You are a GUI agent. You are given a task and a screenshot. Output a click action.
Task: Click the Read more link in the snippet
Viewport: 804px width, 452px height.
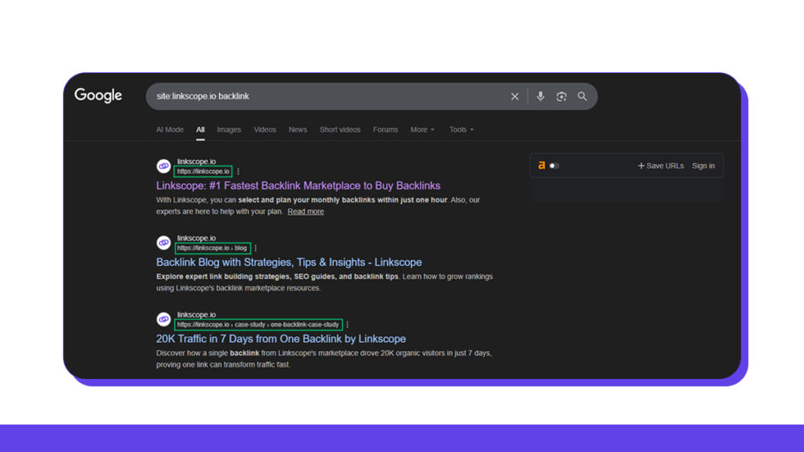[x=305, y=211]
